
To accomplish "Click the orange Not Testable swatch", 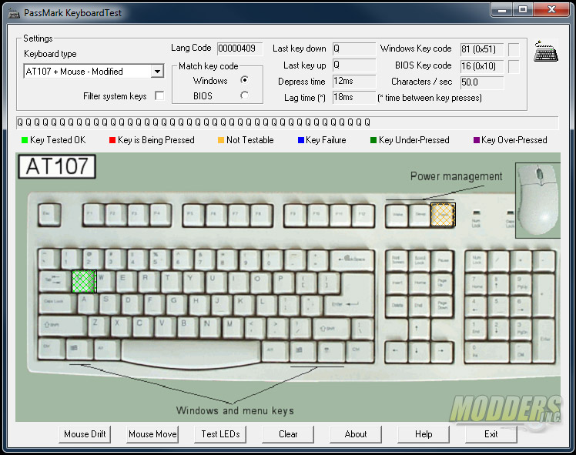I will click(x=221, y=140).
